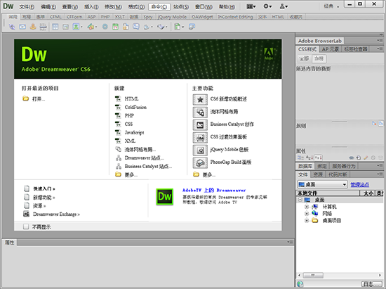
Task: Click the green Dw AdobeTV icon
Action: [165, 196]
